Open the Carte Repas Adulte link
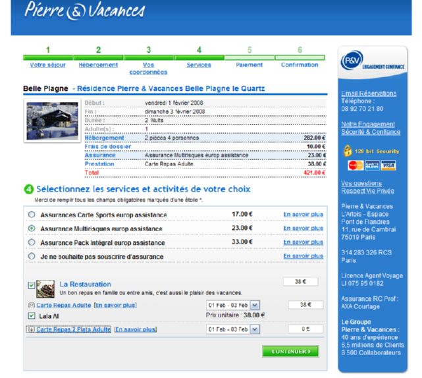This screenshot has width=422, height=378. [64, 305]
